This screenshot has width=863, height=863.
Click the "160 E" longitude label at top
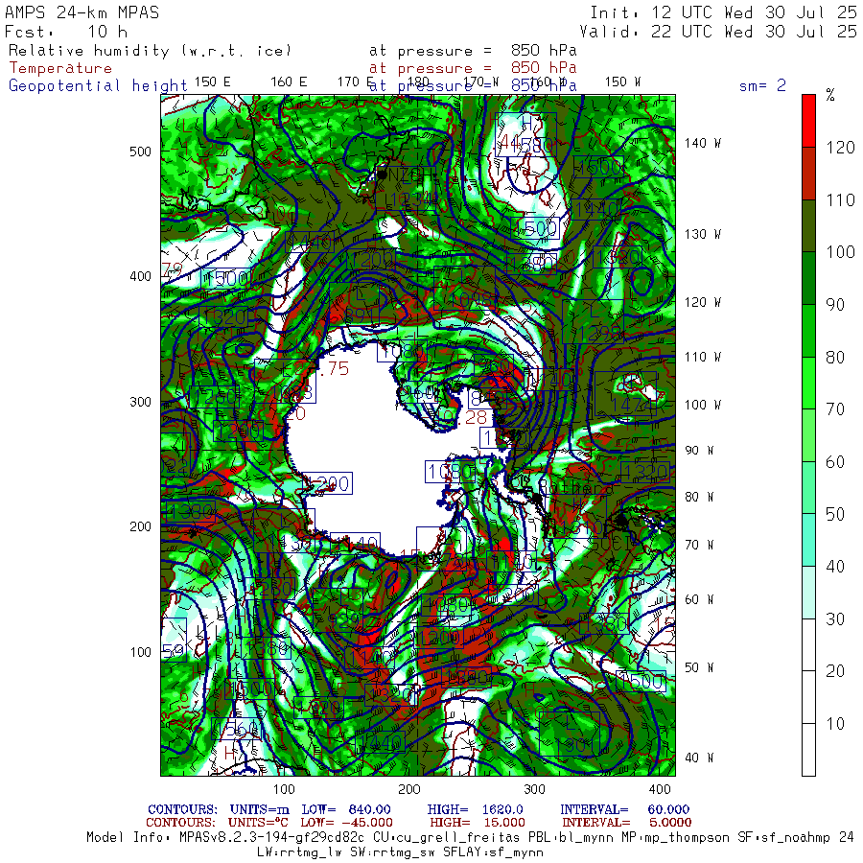(289, 82)
